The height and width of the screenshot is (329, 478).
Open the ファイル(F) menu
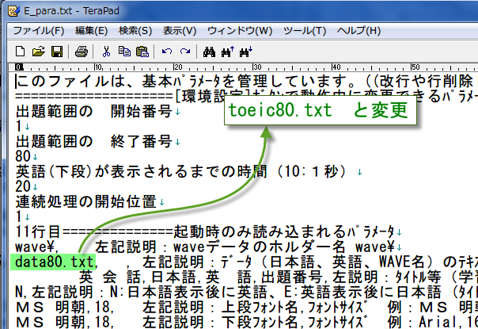coord(39,30)
